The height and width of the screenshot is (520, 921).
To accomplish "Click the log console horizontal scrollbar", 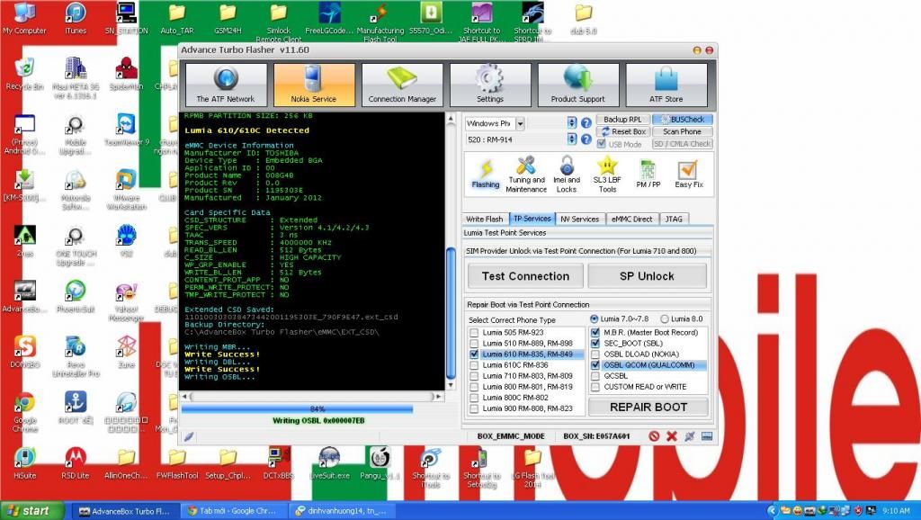I will pos(312,397).
